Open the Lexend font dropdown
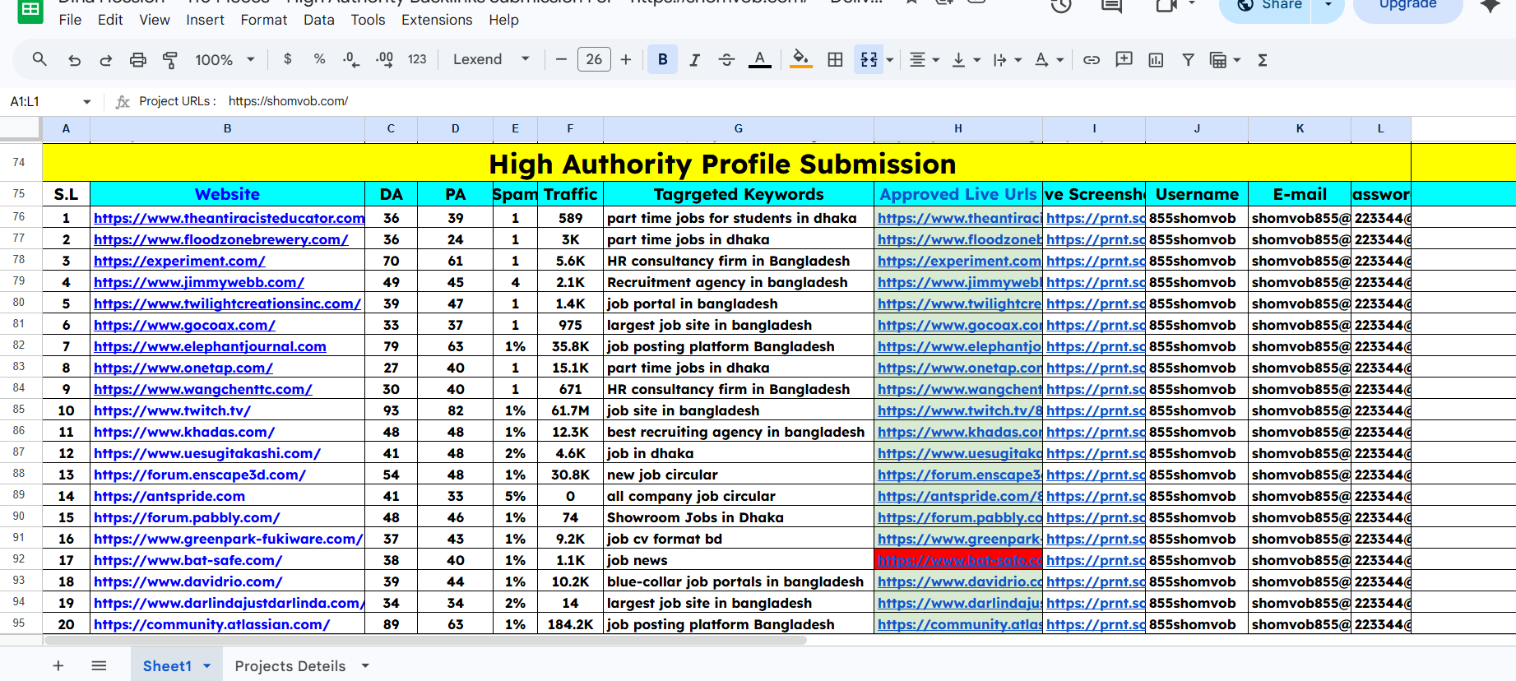Image resolution: width=1516 pixels, height=681 pixels. (491, 59)
